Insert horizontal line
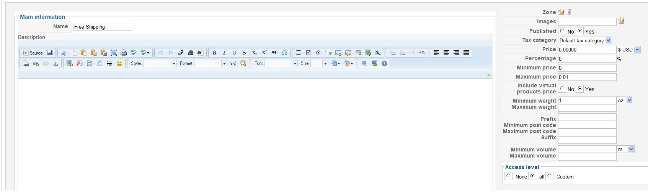Viewport: 648px width, 193px height. click(x=109, y=64)
